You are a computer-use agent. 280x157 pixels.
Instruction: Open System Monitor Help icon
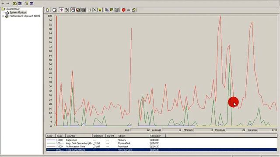(134, 10)
